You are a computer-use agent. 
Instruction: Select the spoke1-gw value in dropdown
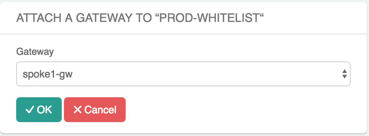point(47,75)
